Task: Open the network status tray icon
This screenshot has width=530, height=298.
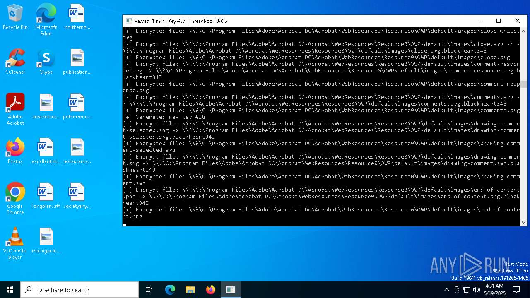Action: 467,290
